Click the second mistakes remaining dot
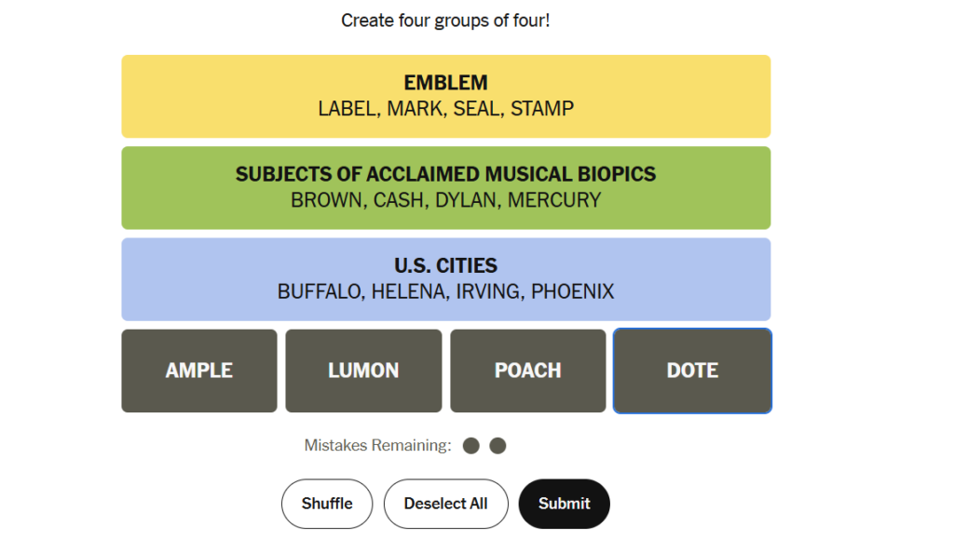The height and width of the screenshot is (553, 954). 497,445
